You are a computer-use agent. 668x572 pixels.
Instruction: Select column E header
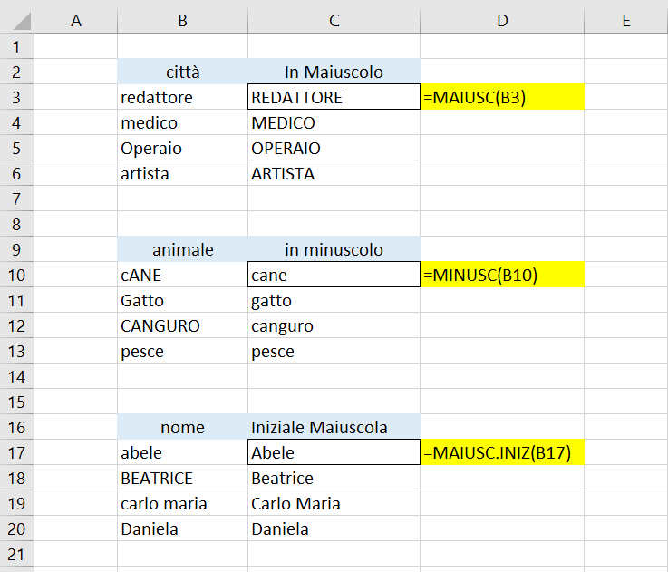tap(625, 21)
